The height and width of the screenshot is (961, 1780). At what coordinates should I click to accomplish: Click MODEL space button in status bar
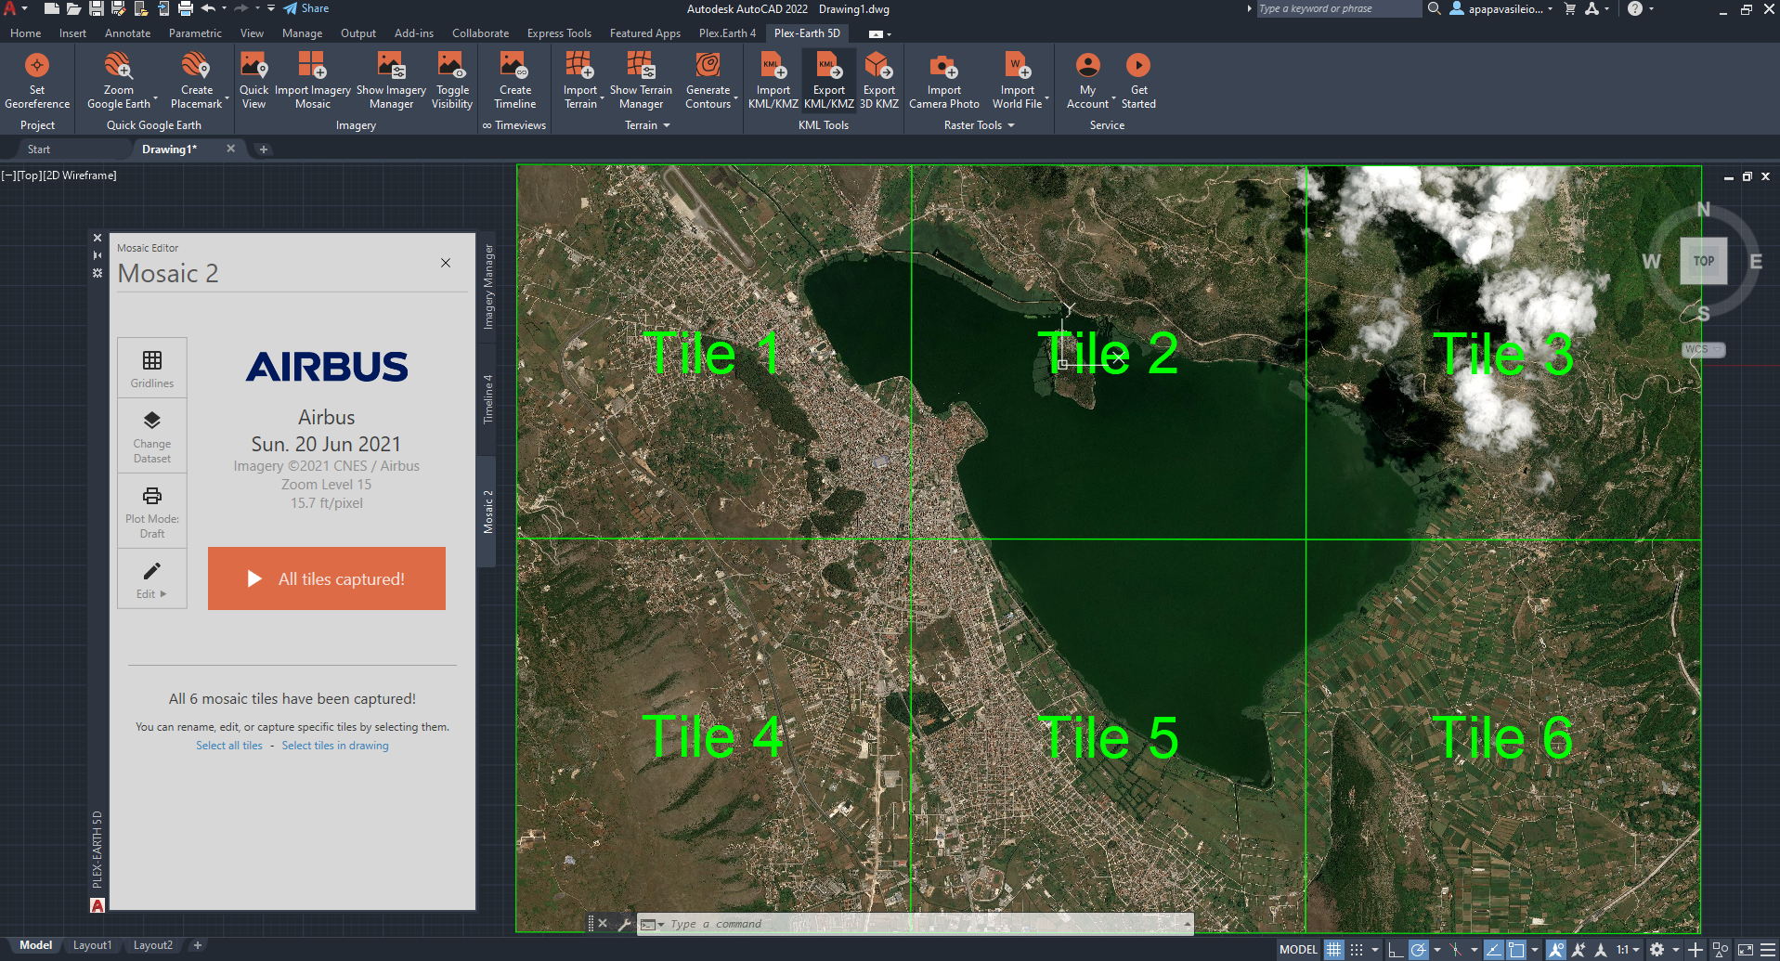[x=1298, y=949]
